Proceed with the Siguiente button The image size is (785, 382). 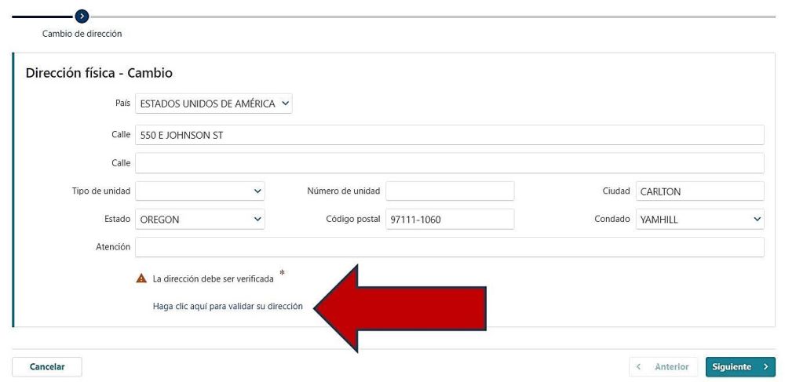[x=740, y=367]
